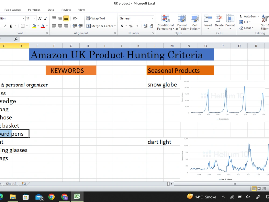Align text right in the cell

[x=66, y=26]
